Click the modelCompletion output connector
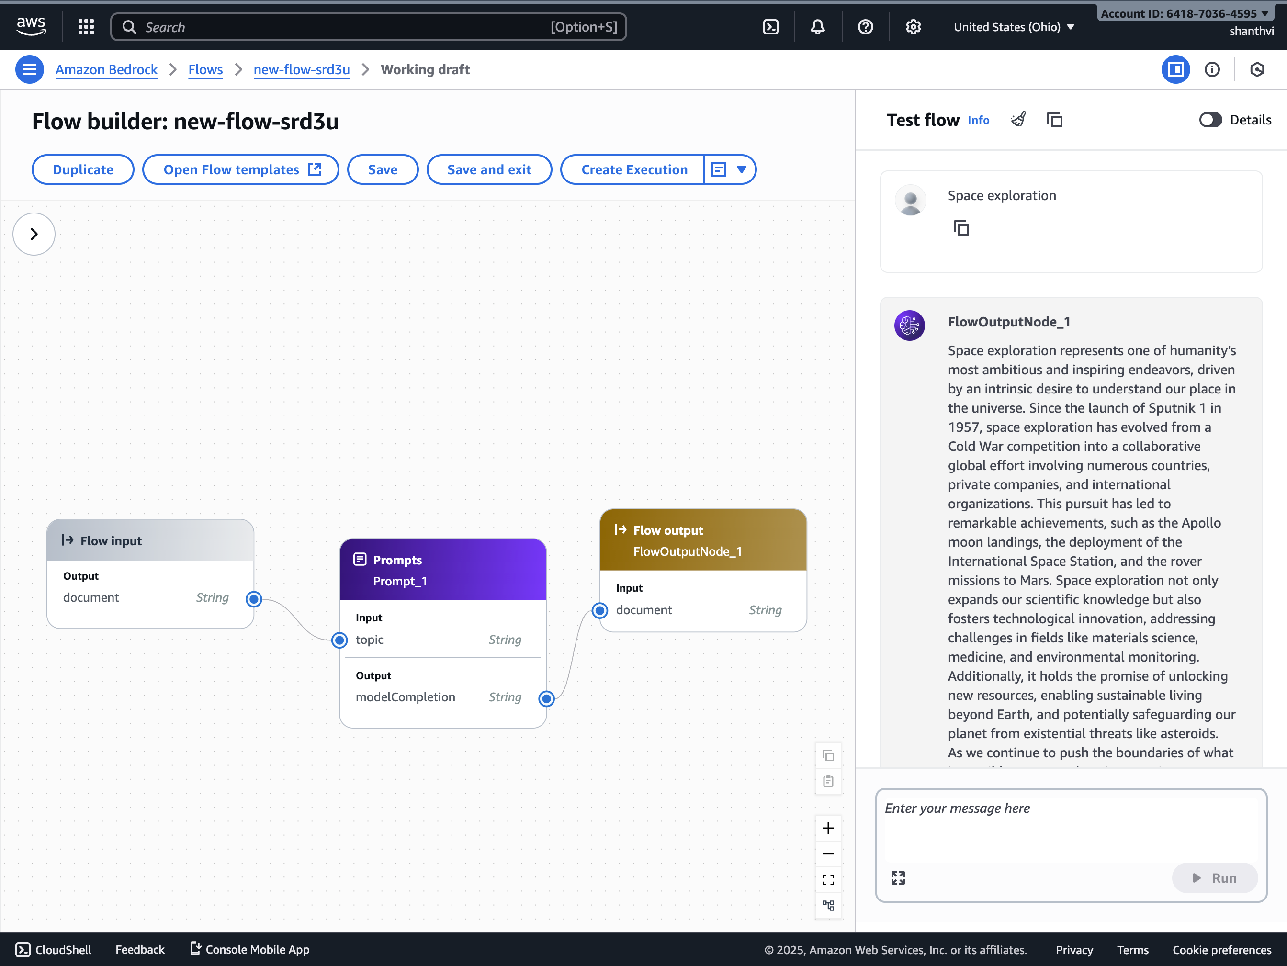 point(546,698)
